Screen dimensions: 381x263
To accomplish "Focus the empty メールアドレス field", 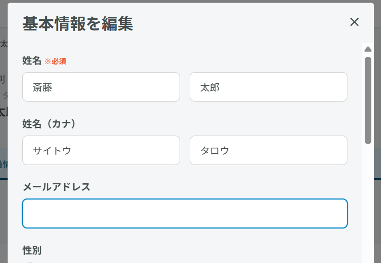I will coord(185,213).
